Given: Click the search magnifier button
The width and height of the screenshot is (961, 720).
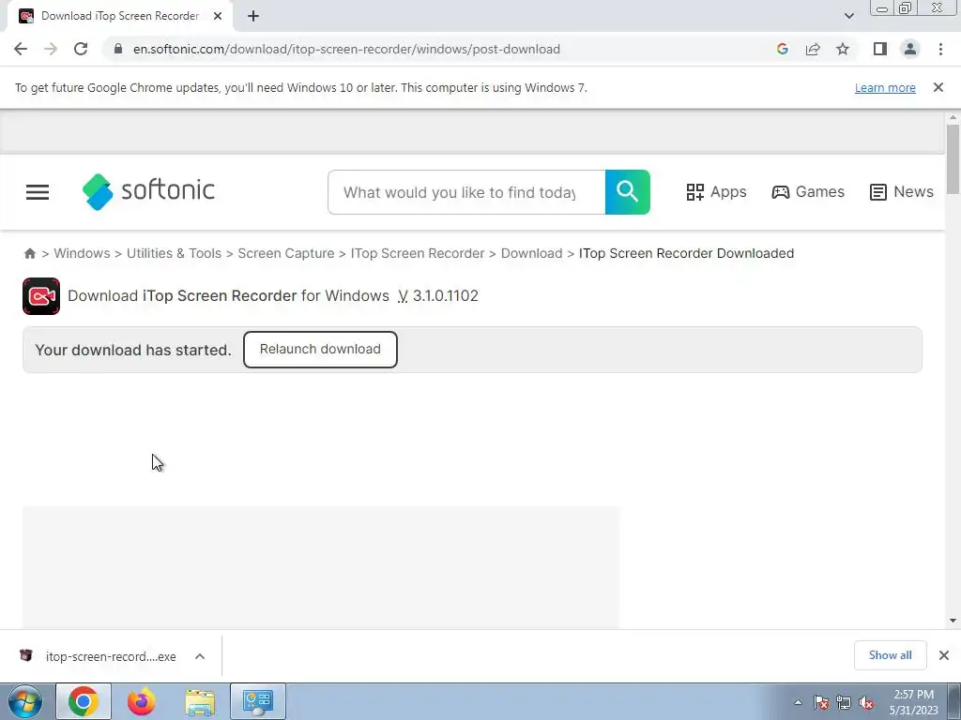Looking at the screenshot, I should point(627,192).
